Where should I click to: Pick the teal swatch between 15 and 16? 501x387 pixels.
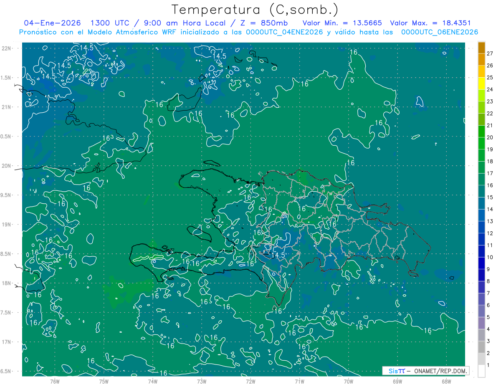[x=481, y=192]
